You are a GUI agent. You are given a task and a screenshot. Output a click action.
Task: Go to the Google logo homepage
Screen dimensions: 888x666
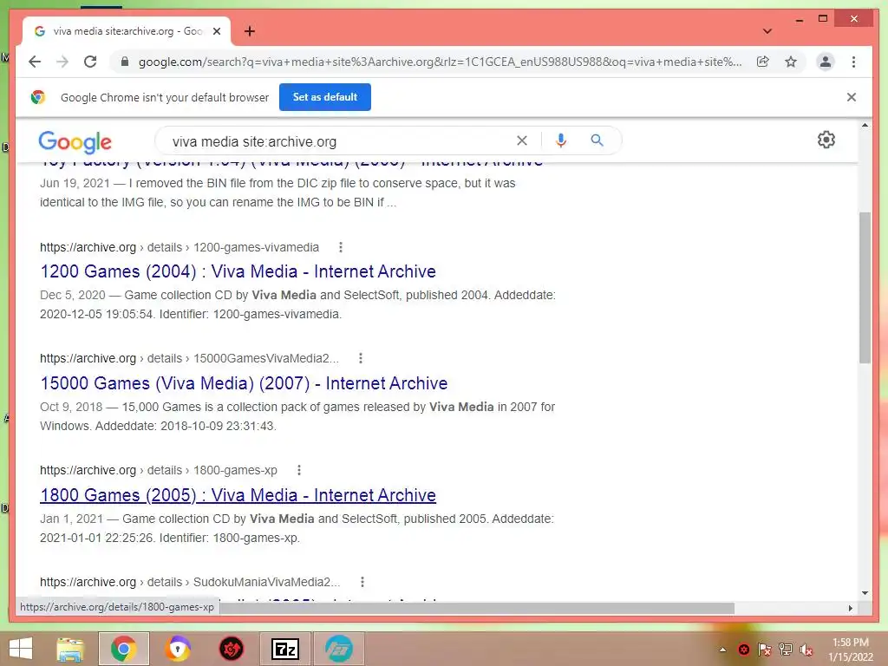pos(75,141)
